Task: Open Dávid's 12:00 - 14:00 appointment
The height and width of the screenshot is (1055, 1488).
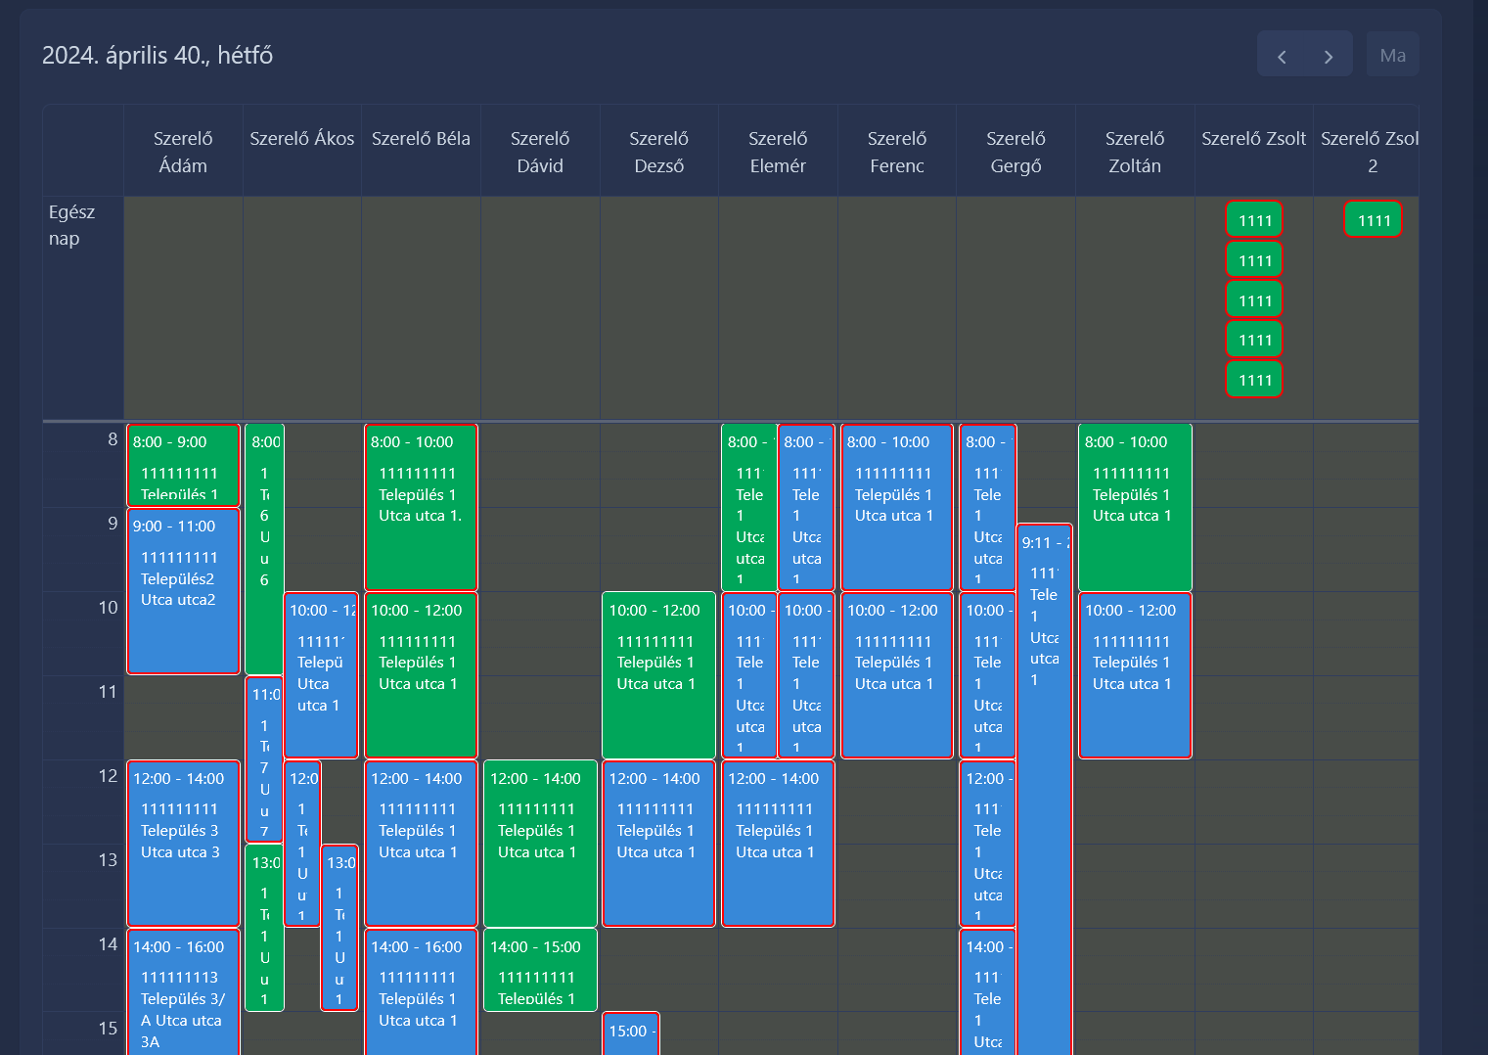Action: [540, 844]
